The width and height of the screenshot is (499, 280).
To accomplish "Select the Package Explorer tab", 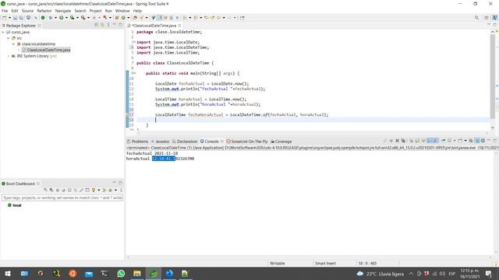I will 21,26.
